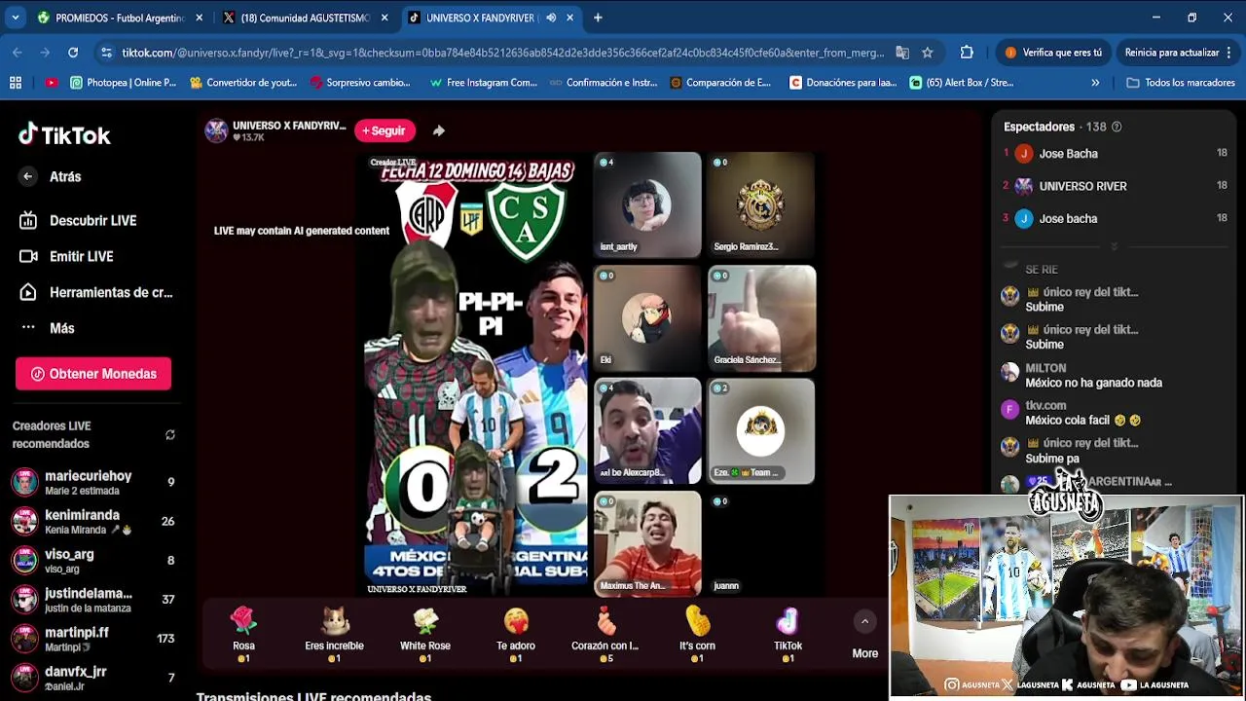Expand More gifts chevron
The height and width of the screenshot is (701, 1246).
click(864, 621)
